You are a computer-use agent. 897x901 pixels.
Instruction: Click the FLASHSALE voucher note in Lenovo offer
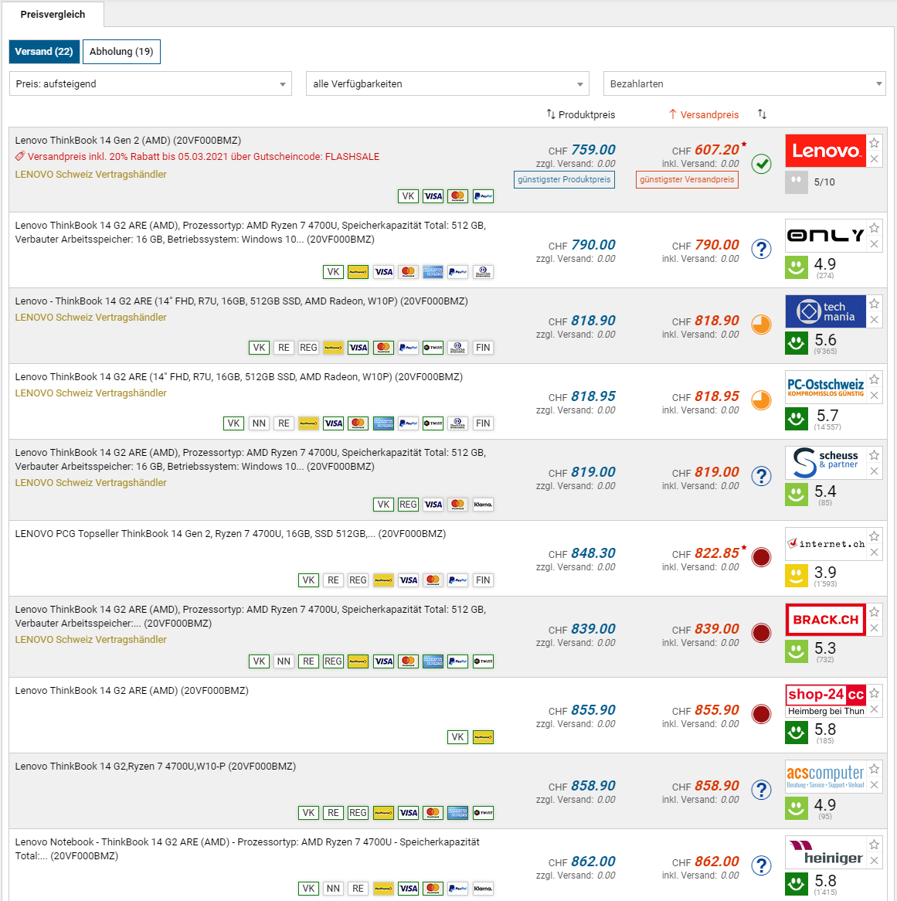tap(197, 157)
